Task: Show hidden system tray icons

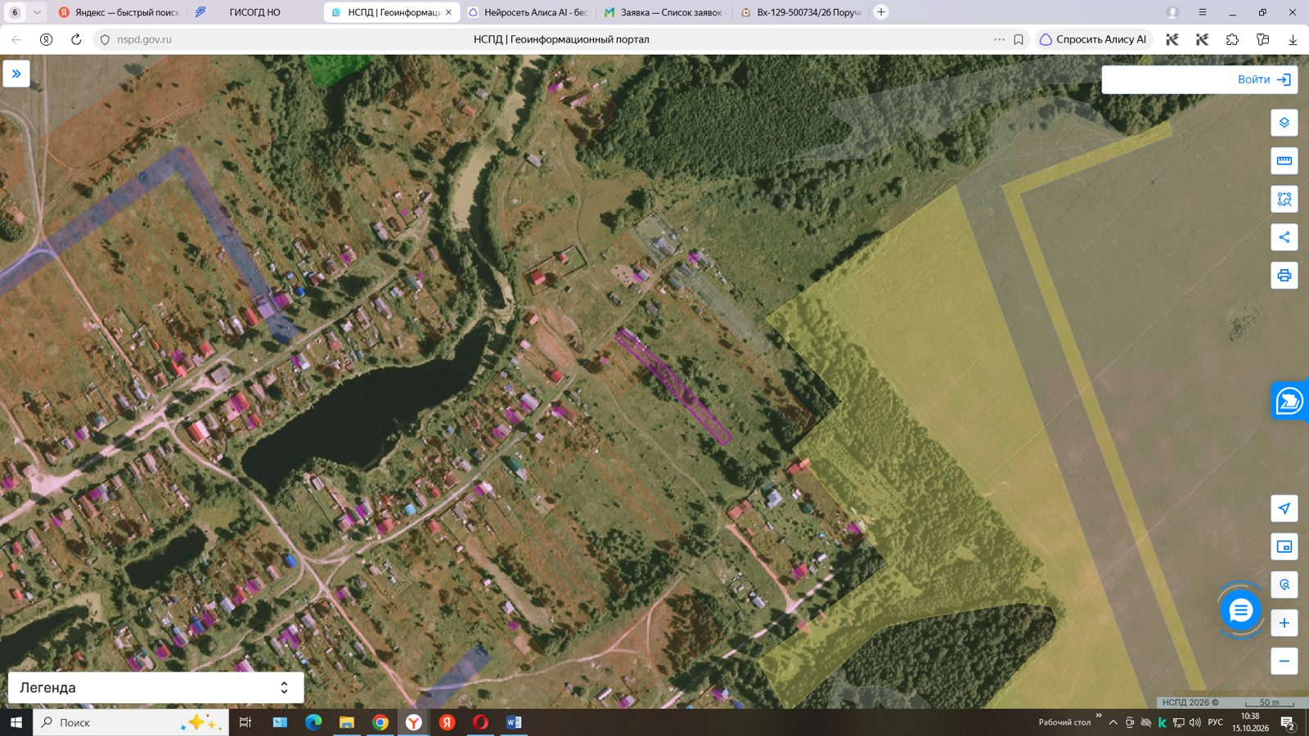Action: pyautogui.click(x=1113, y=722)
